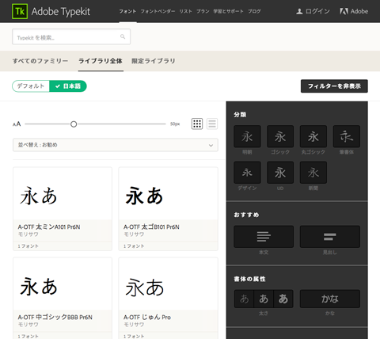Click the A-OTF 中ゴシックBBB Pr6N name link
The width and height of the screenshot is (380, 339).
tap(55, 318)
